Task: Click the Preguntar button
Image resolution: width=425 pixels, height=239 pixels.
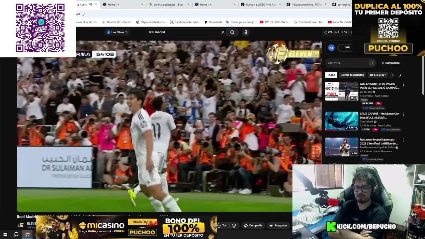Action: pos(278,225)
